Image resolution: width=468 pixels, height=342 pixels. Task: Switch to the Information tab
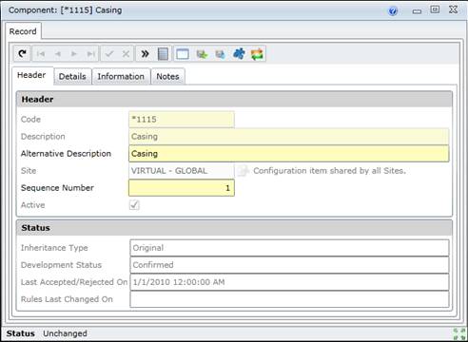click(121, 77)
